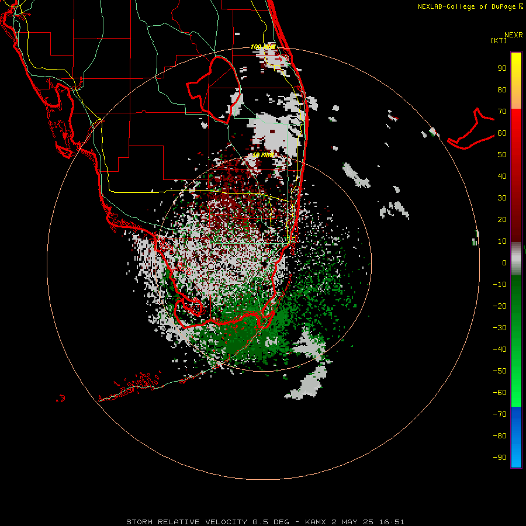Select the 70 value on velocity scale

502,112
